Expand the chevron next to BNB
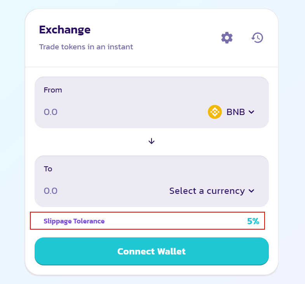This screenshot has width=305, height=284. [251, 112]
